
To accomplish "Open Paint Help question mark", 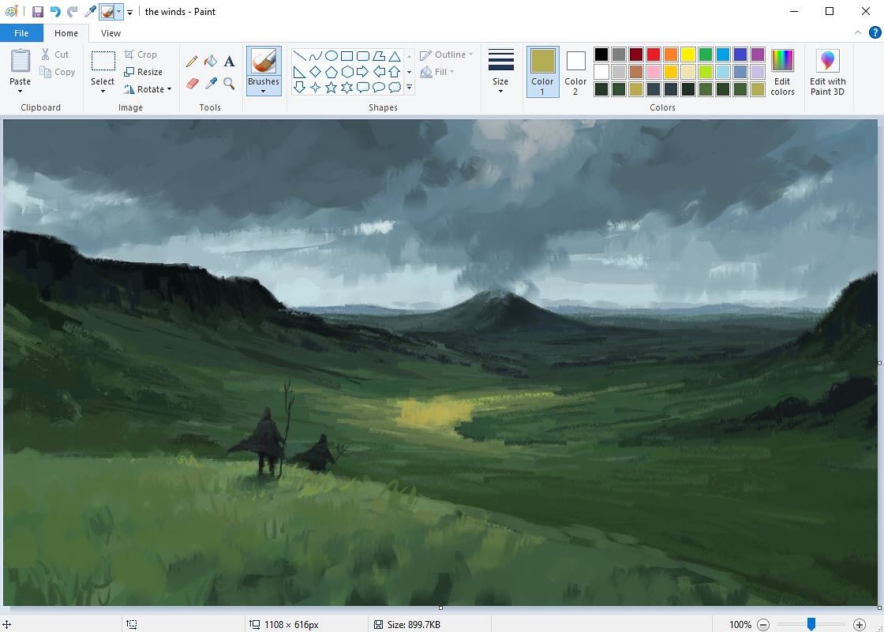I will coord(875,32).
